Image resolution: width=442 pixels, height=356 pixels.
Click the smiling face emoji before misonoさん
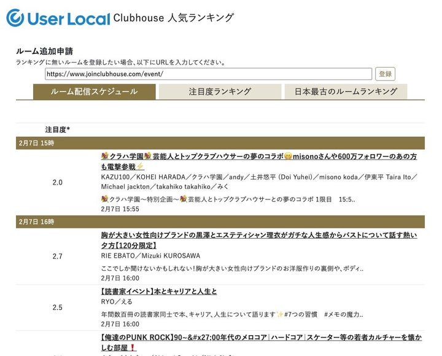[x=288, y=157]
